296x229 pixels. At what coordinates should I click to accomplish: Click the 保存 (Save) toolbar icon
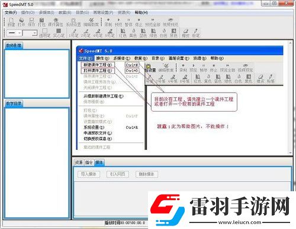coord(31,22)
